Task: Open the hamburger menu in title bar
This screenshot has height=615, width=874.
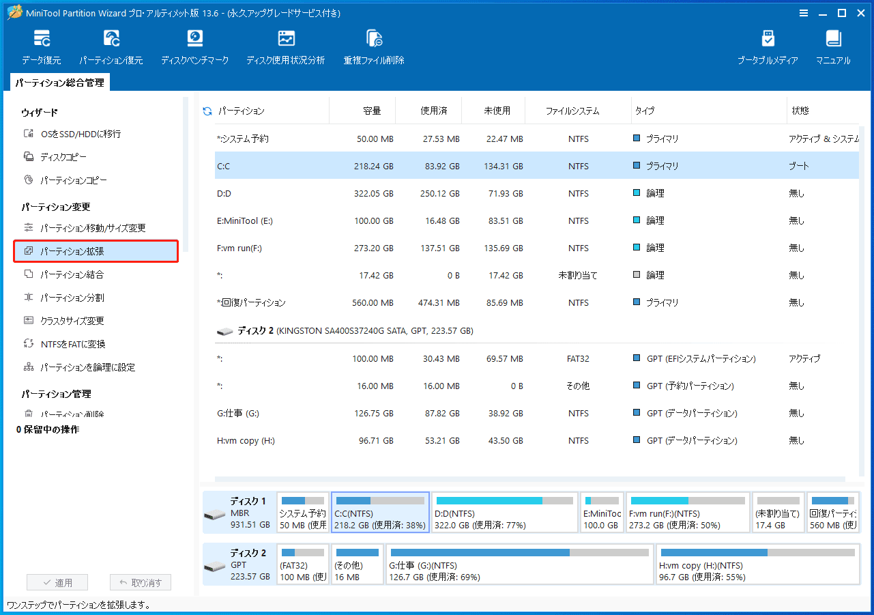Action: point(802,12)
